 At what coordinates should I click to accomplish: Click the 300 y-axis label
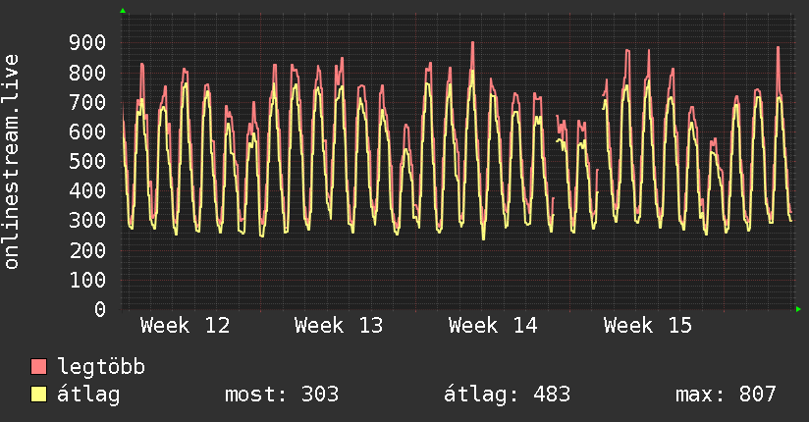coord(87,220)
